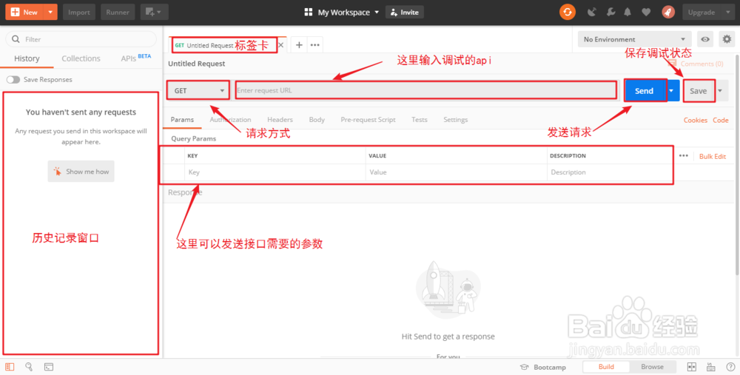Open the GET method dropdown
The width and height of the screenshot is (740, 375).
point(198,90)
